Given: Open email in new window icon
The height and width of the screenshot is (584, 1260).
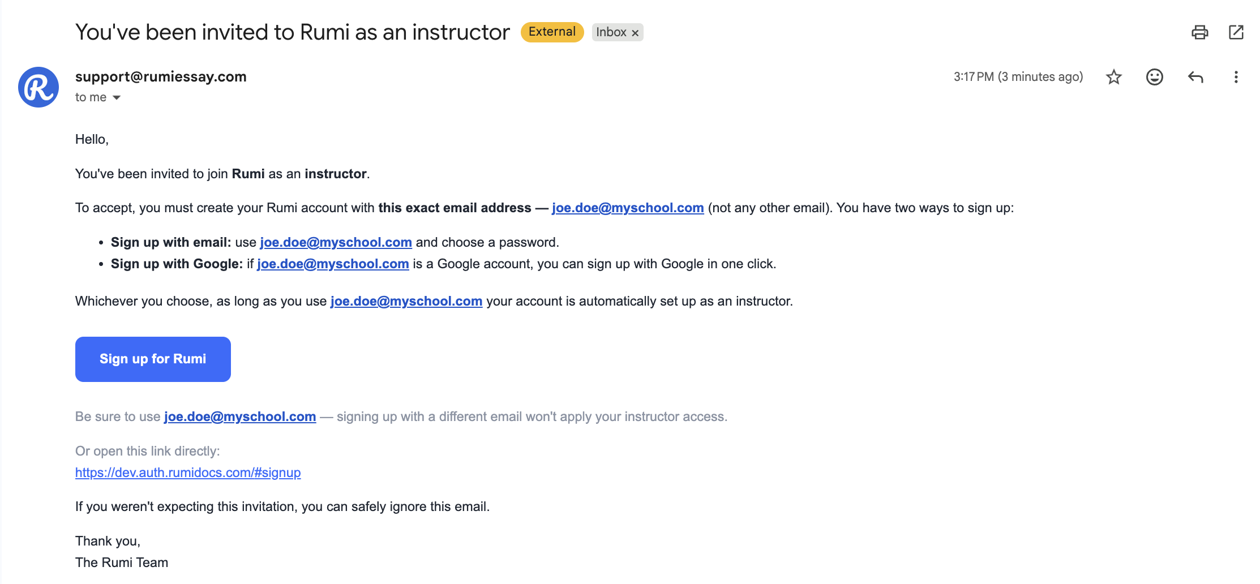Looking at the screenshot, I should (1236, 32).
